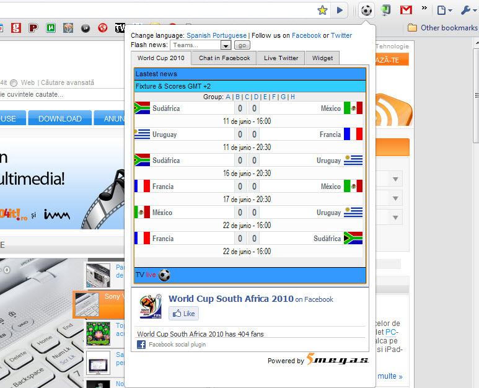Expand the TV live section

tap(250, 275)
